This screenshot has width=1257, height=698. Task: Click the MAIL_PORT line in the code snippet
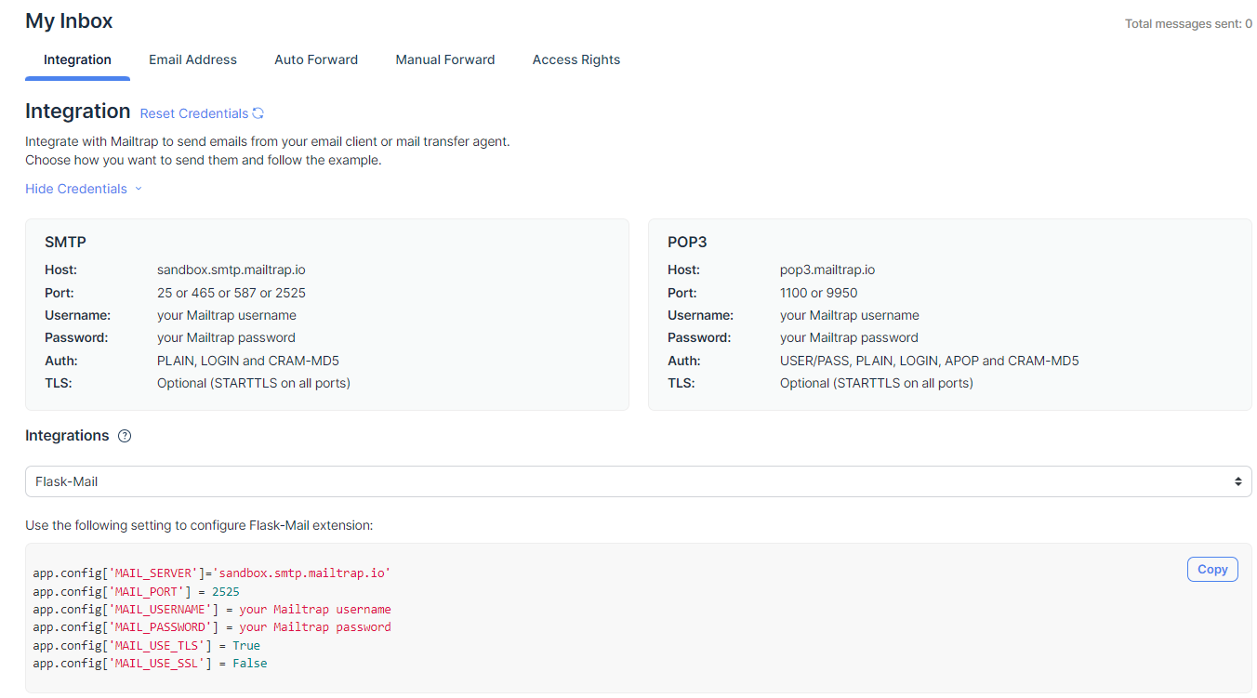pyautogui.click(x=135, y=591)
